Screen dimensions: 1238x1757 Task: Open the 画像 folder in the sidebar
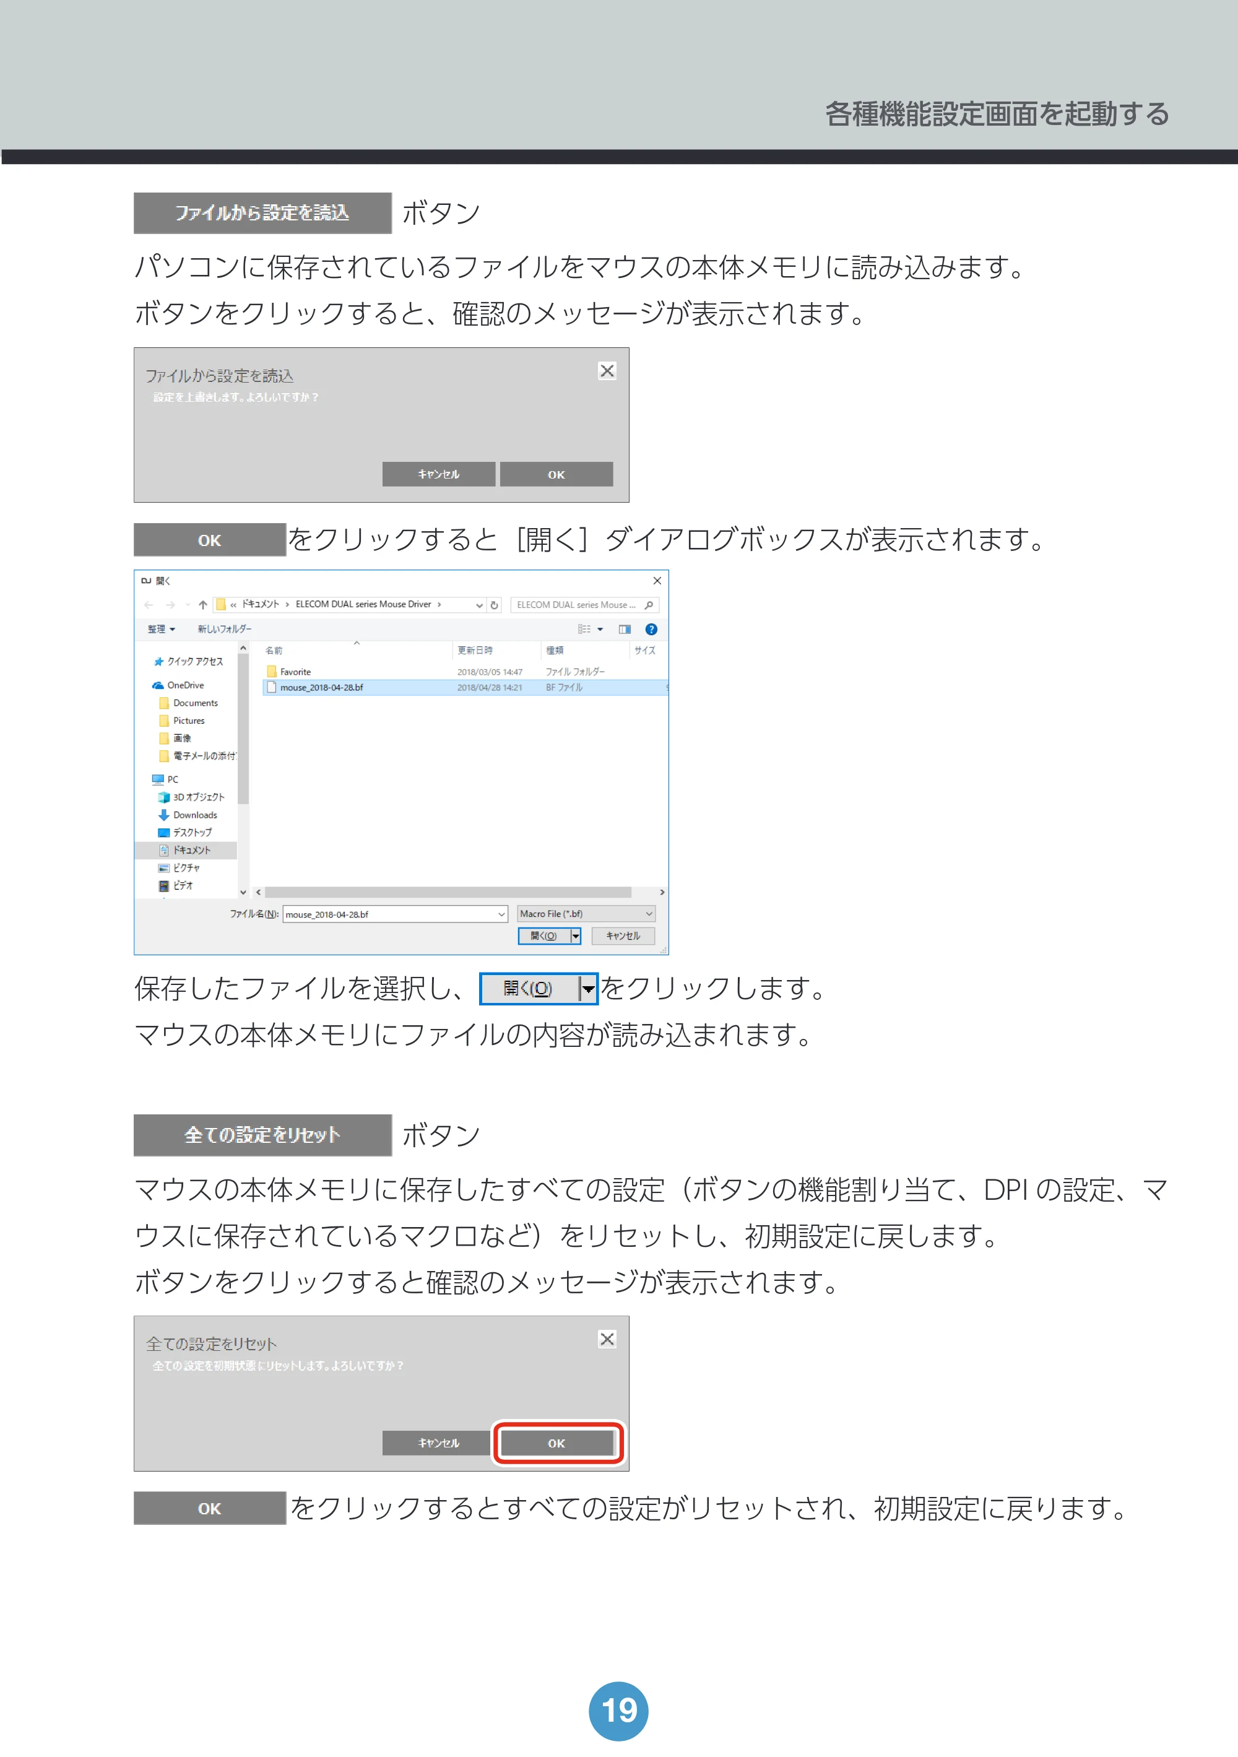click(x=175, y=738)
